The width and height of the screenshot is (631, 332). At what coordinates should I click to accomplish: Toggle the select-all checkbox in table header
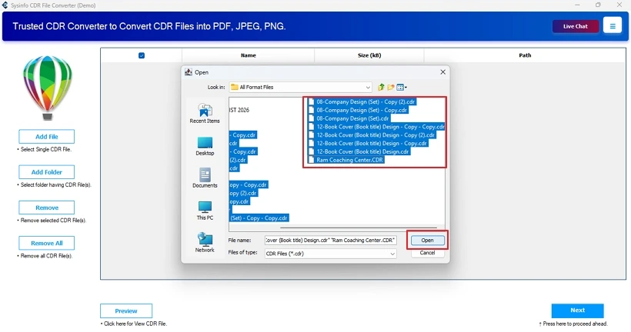pos(142,55)
